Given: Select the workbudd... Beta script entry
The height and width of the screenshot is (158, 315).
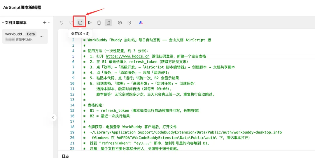Looking at the screenshot, I should [25, 36].
